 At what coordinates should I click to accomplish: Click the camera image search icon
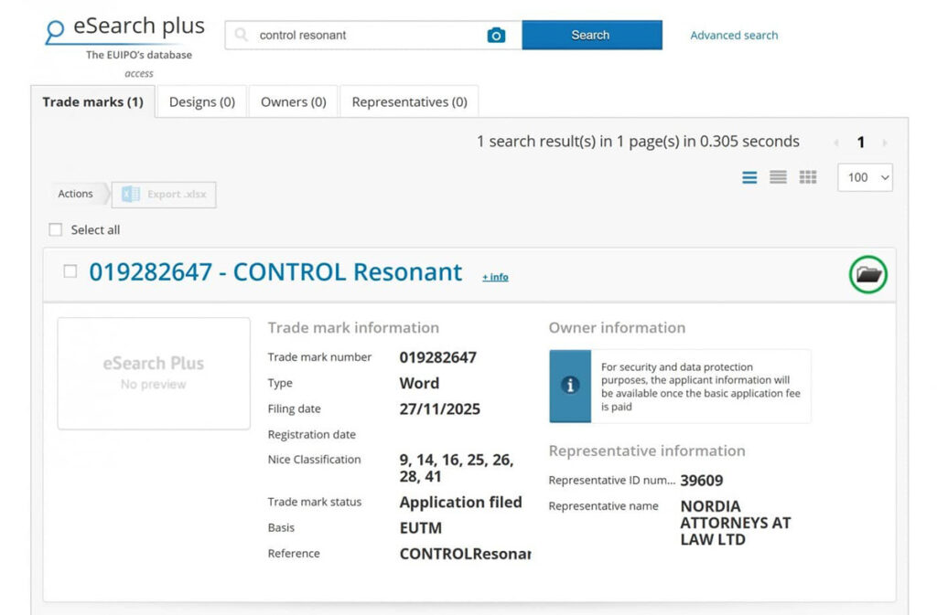[496, 36]
